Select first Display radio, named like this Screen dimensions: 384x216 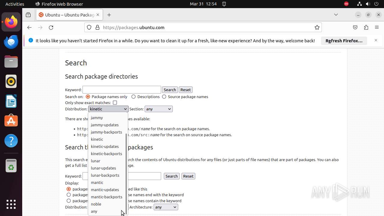(x=69, y=189)
